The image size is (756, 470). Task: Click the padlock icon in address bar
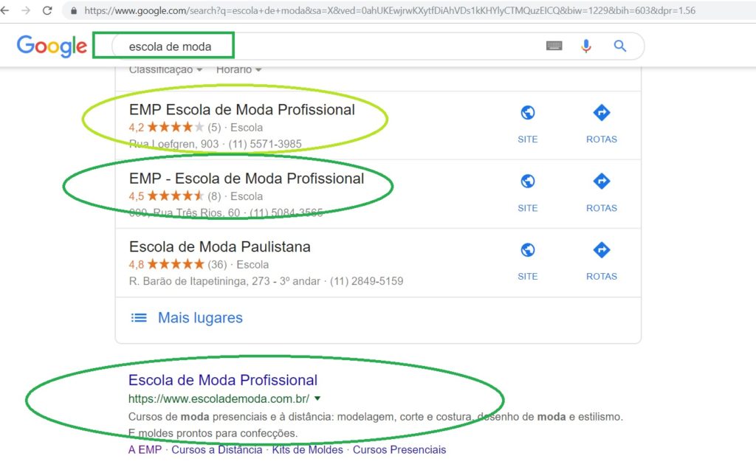point(73,10)
